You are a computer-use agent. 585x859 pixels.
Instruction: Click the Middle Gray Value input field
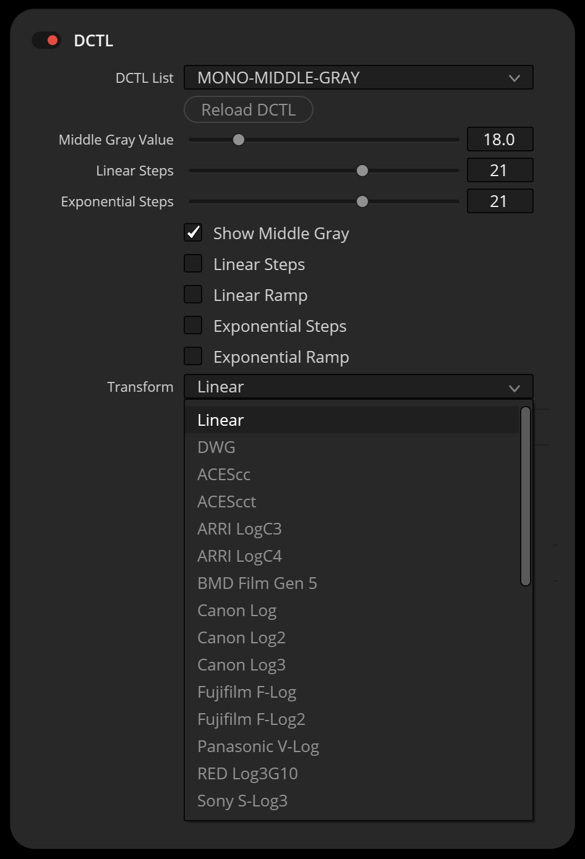pyautogui.click(x=499, y=140)
